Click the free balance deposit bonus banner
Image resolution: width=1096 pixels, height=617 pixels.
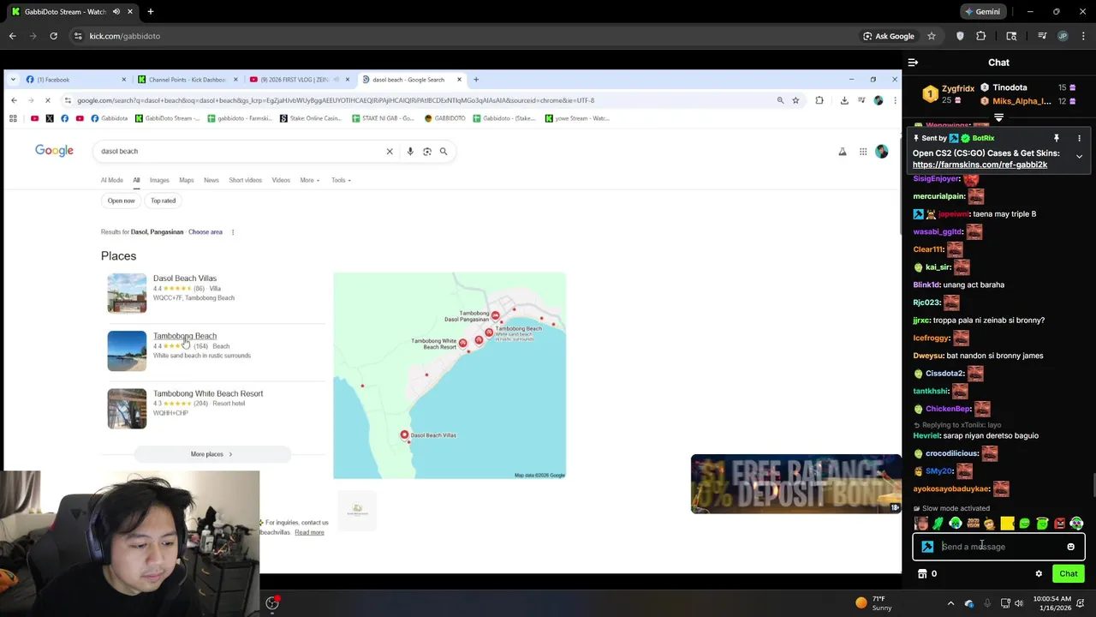tap(795, 484)
